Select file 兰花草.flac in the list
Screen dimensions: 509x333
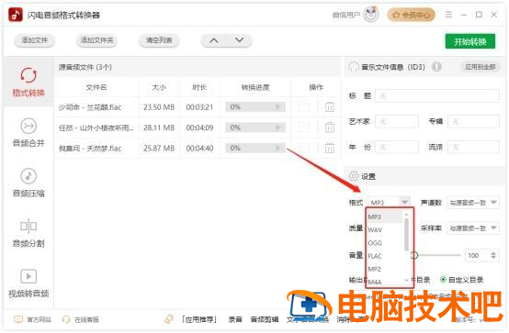click(x=90, y=107)
